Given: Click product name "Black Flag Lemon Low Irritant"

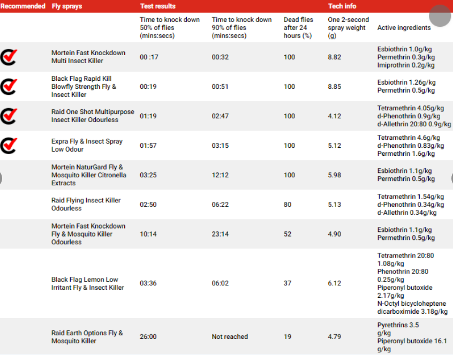Looking at the screenshot, I should pos(87,283).
